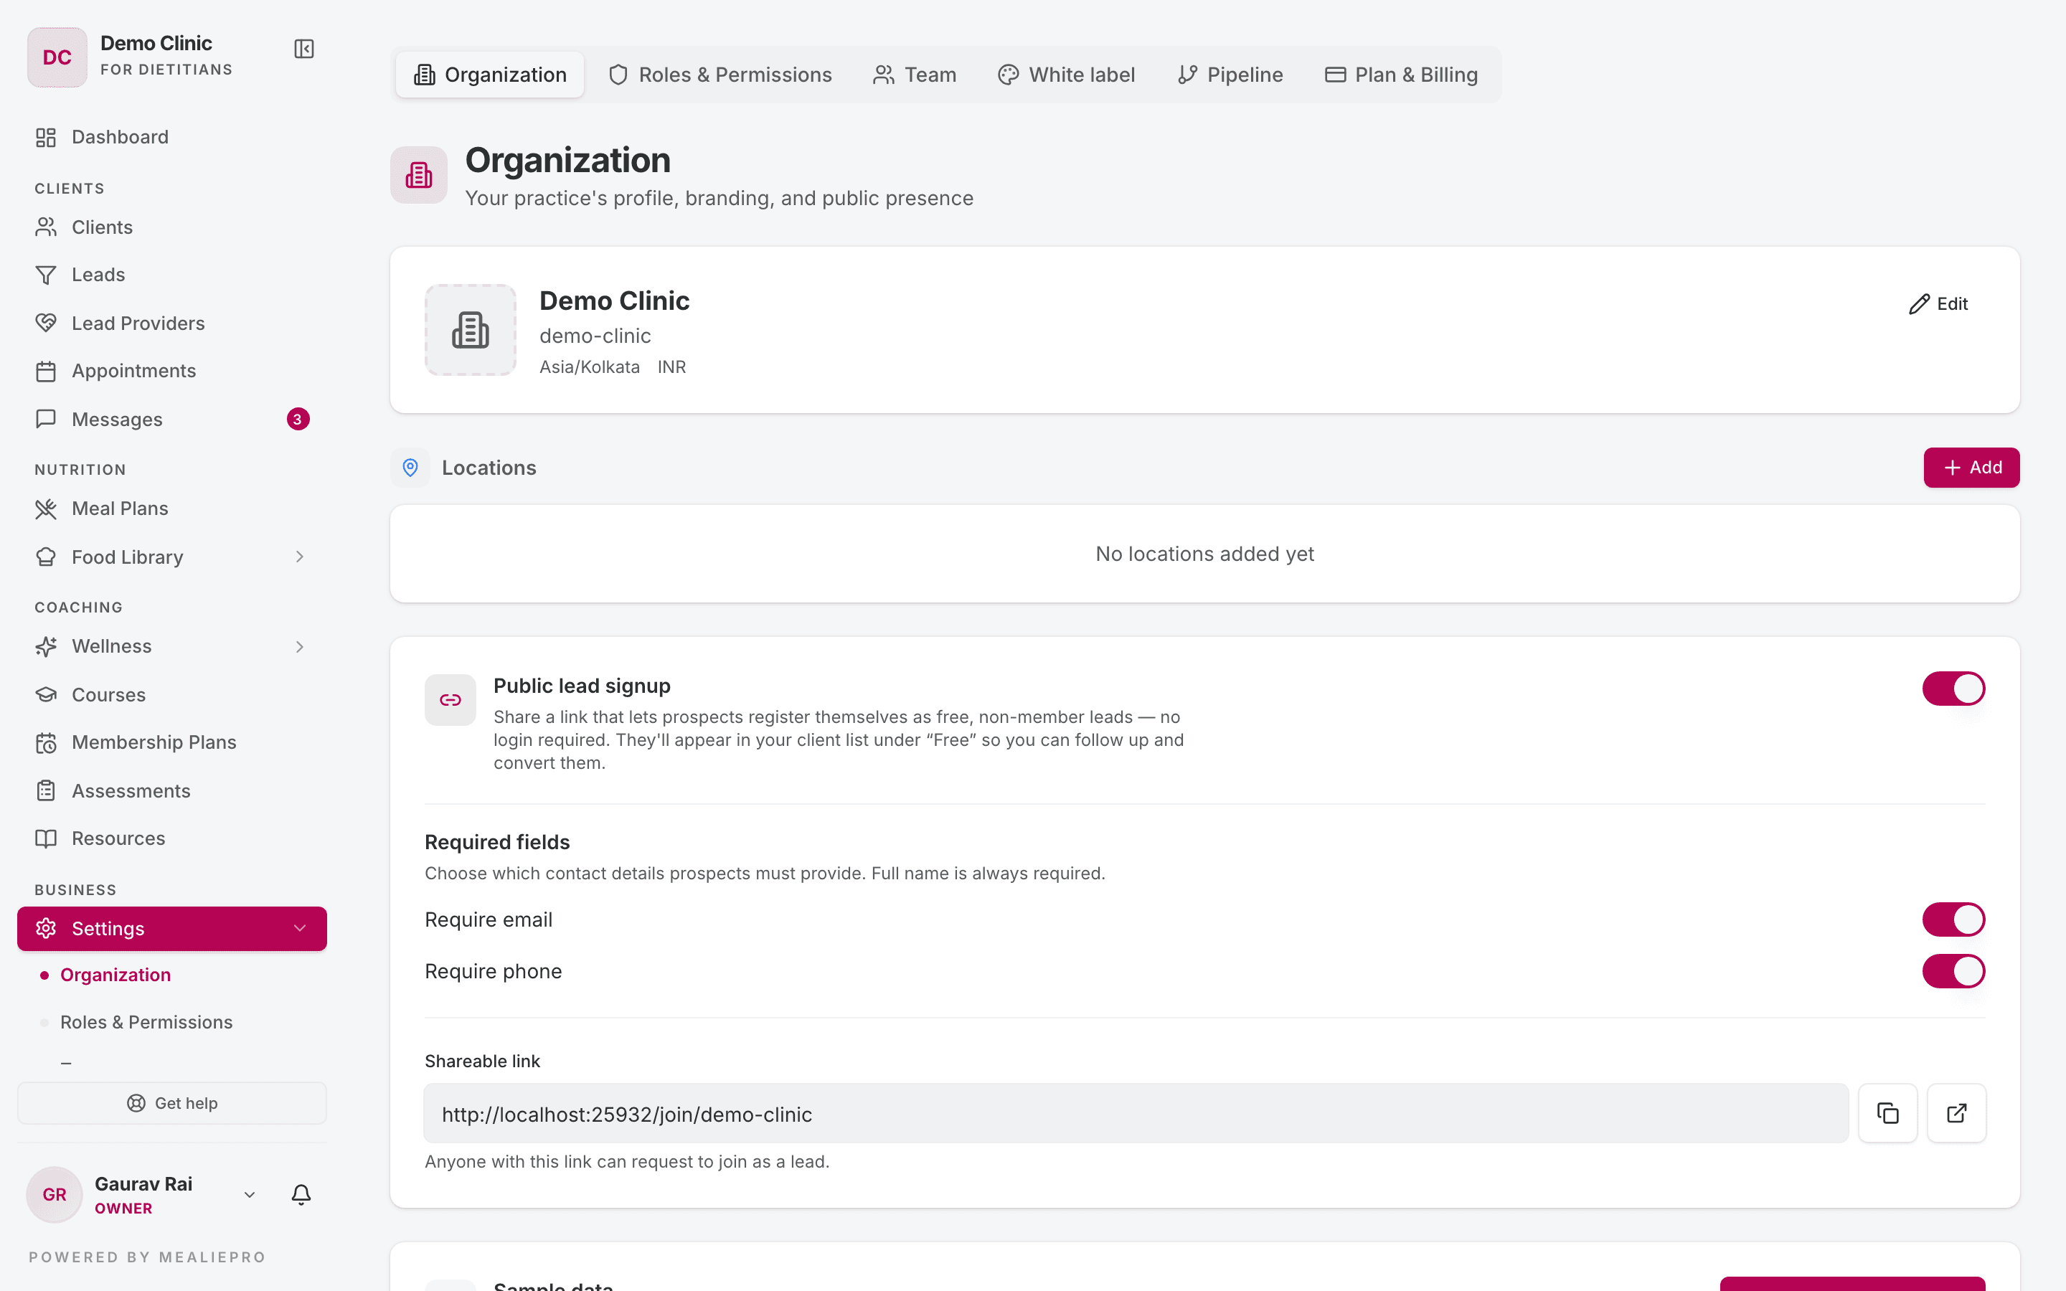
Task: Click the organization logo placeholder
Action: (x=471, y=330)
